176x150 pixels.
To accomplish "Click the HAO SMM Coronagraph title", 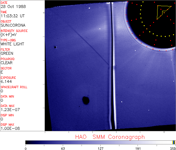I will 110,137.
